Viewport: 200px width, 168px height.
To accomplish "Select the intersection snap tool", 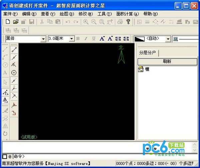I will (x=14, y=65).
